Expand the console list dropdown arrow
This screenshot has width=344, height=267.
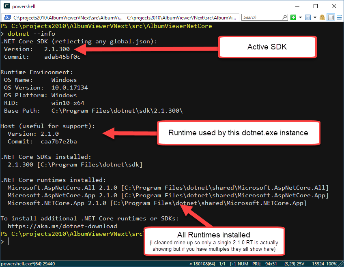coord(315,17)
